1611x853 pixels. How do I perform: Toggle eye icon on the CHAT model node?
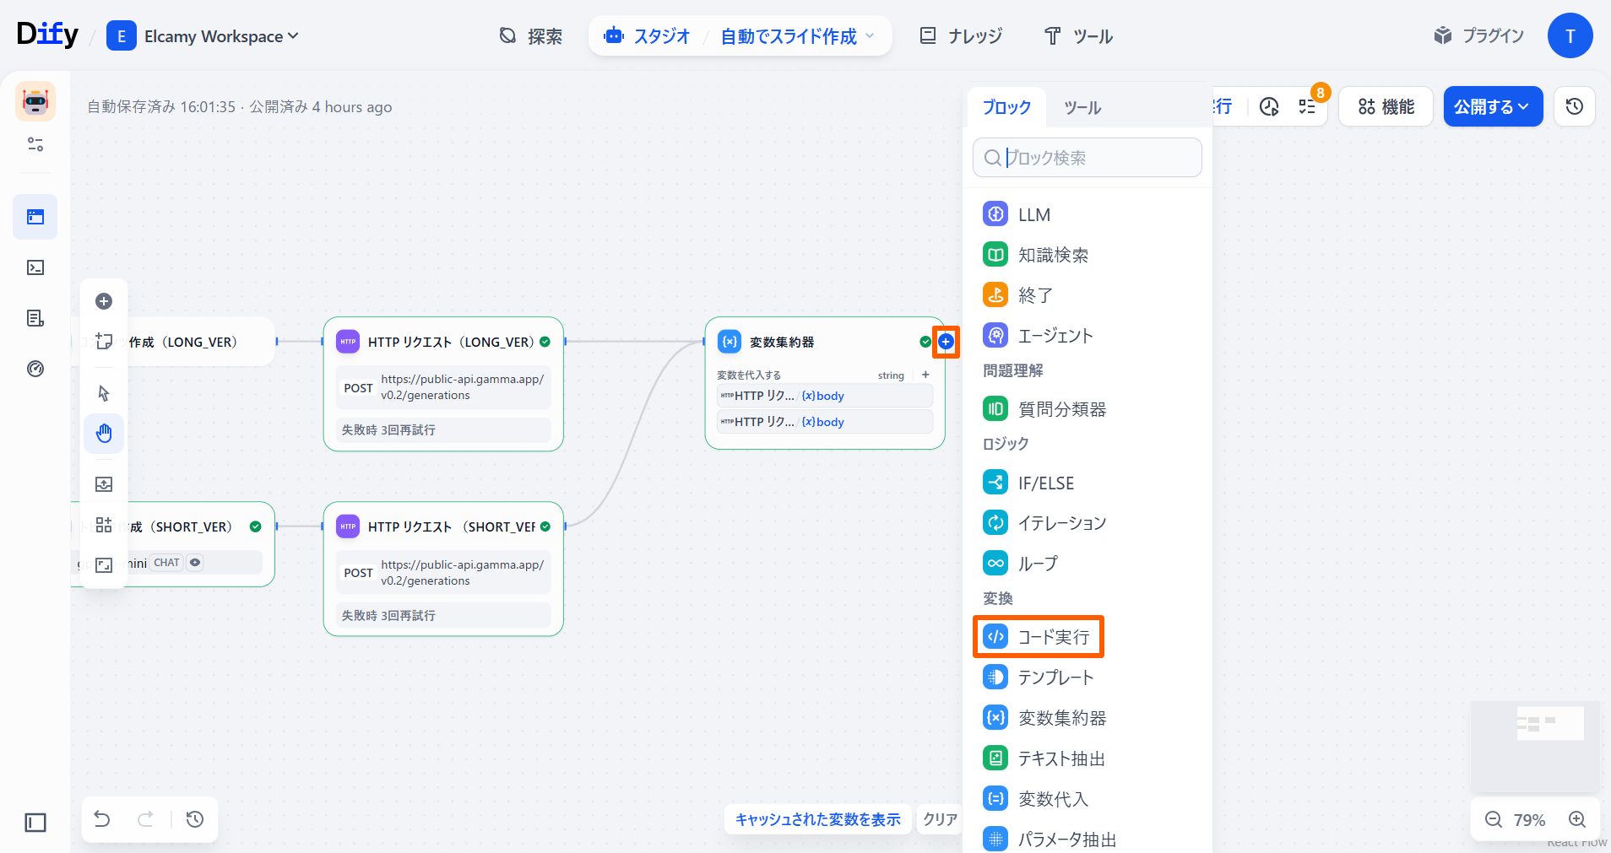coord(195,563)
